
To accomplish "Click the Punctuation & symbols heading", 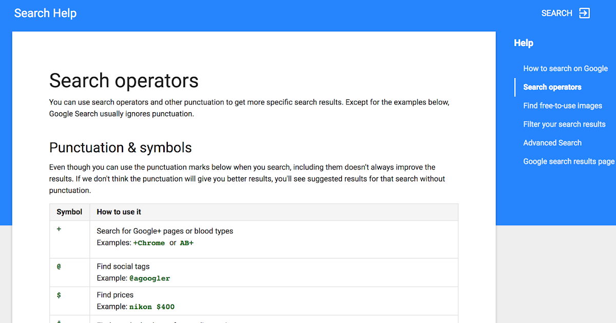I will 120,148.
